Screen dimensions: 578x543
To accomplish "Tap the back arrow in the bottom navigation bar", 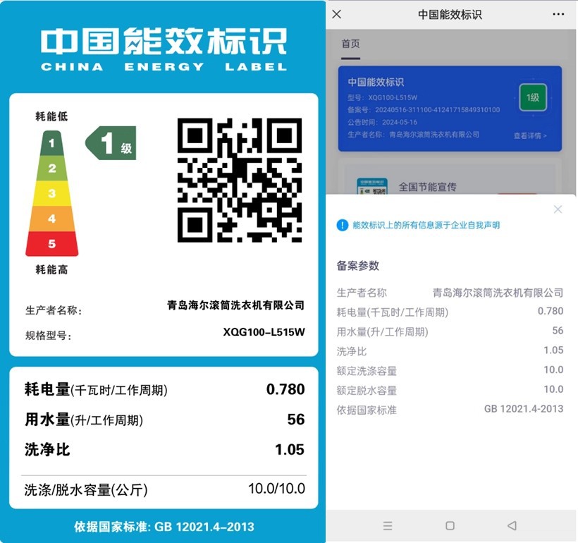I will [512, 525].
